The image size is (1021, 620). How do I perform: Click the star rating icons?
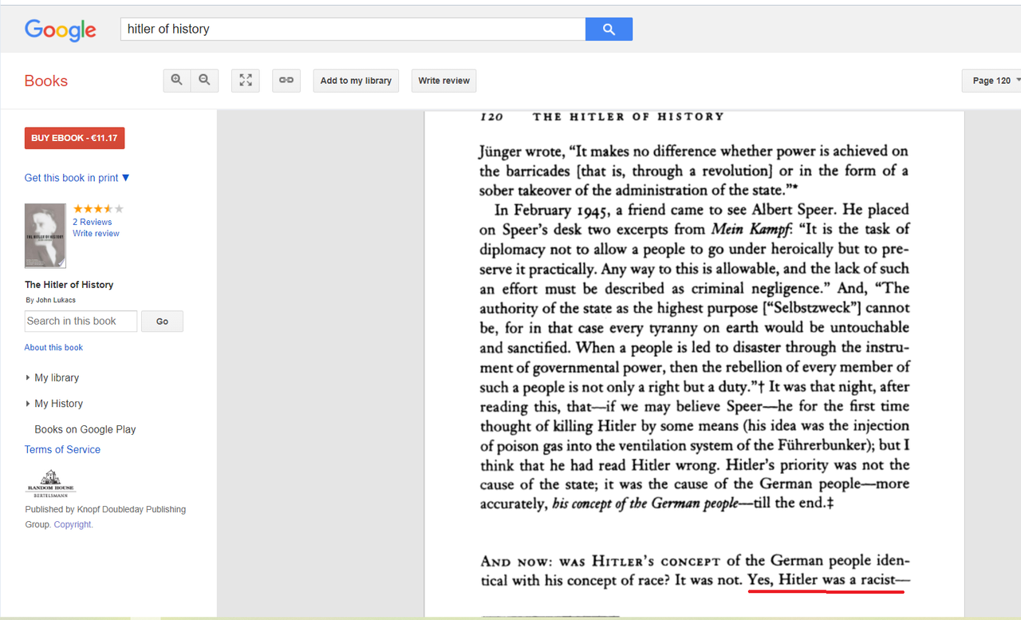click(98, 209)
